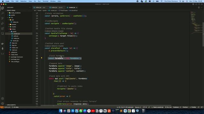The height and width of the screenshot is (114, 204).
Task: Open the Remote Explorer view icon
Action: [x=3, y=34]
